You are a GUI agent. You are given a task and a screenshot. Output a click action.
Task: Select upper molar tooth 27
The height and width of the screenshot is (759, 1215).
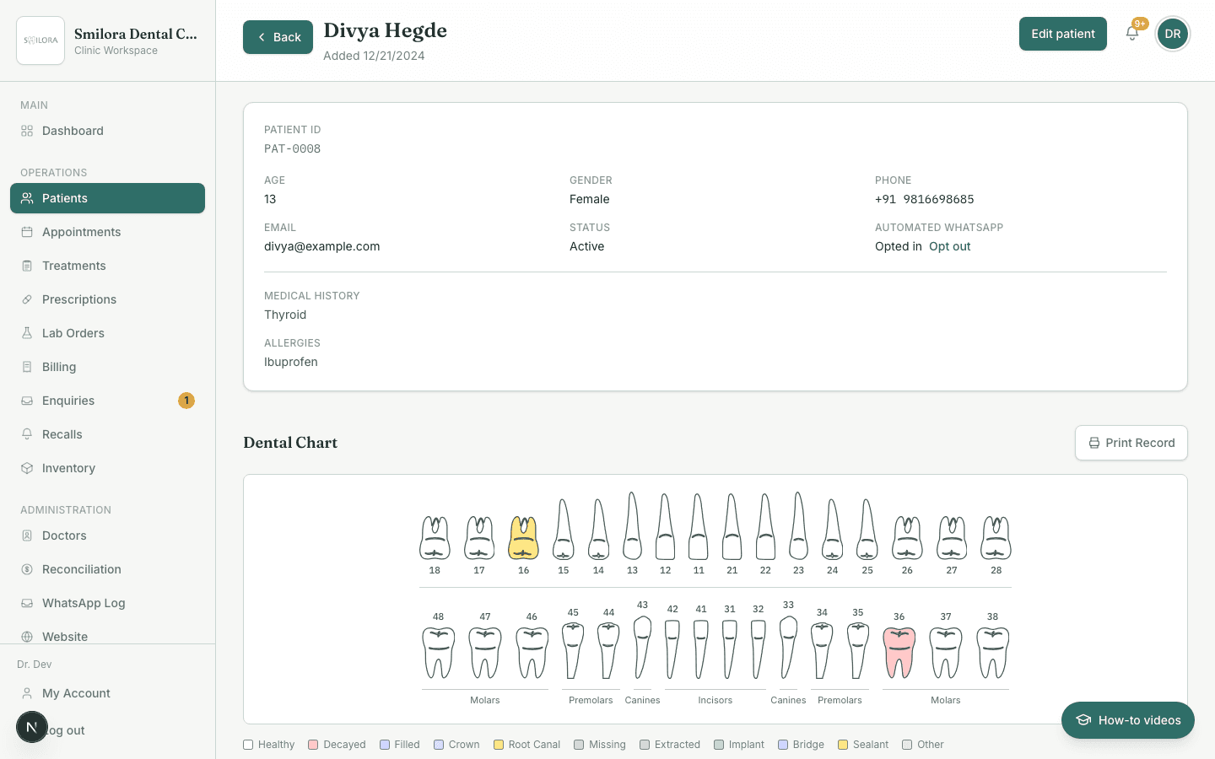pos(952,538)
